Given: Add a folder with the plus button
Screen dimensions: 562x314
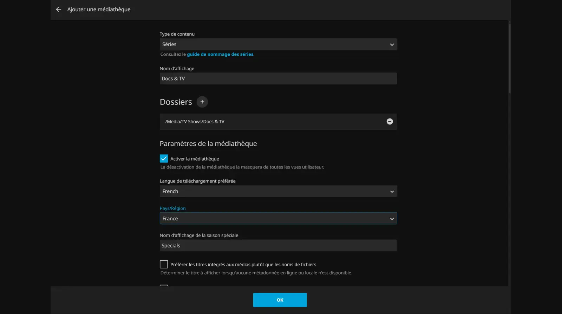Looking at the screenshot, I should click(x=202, y=102).
